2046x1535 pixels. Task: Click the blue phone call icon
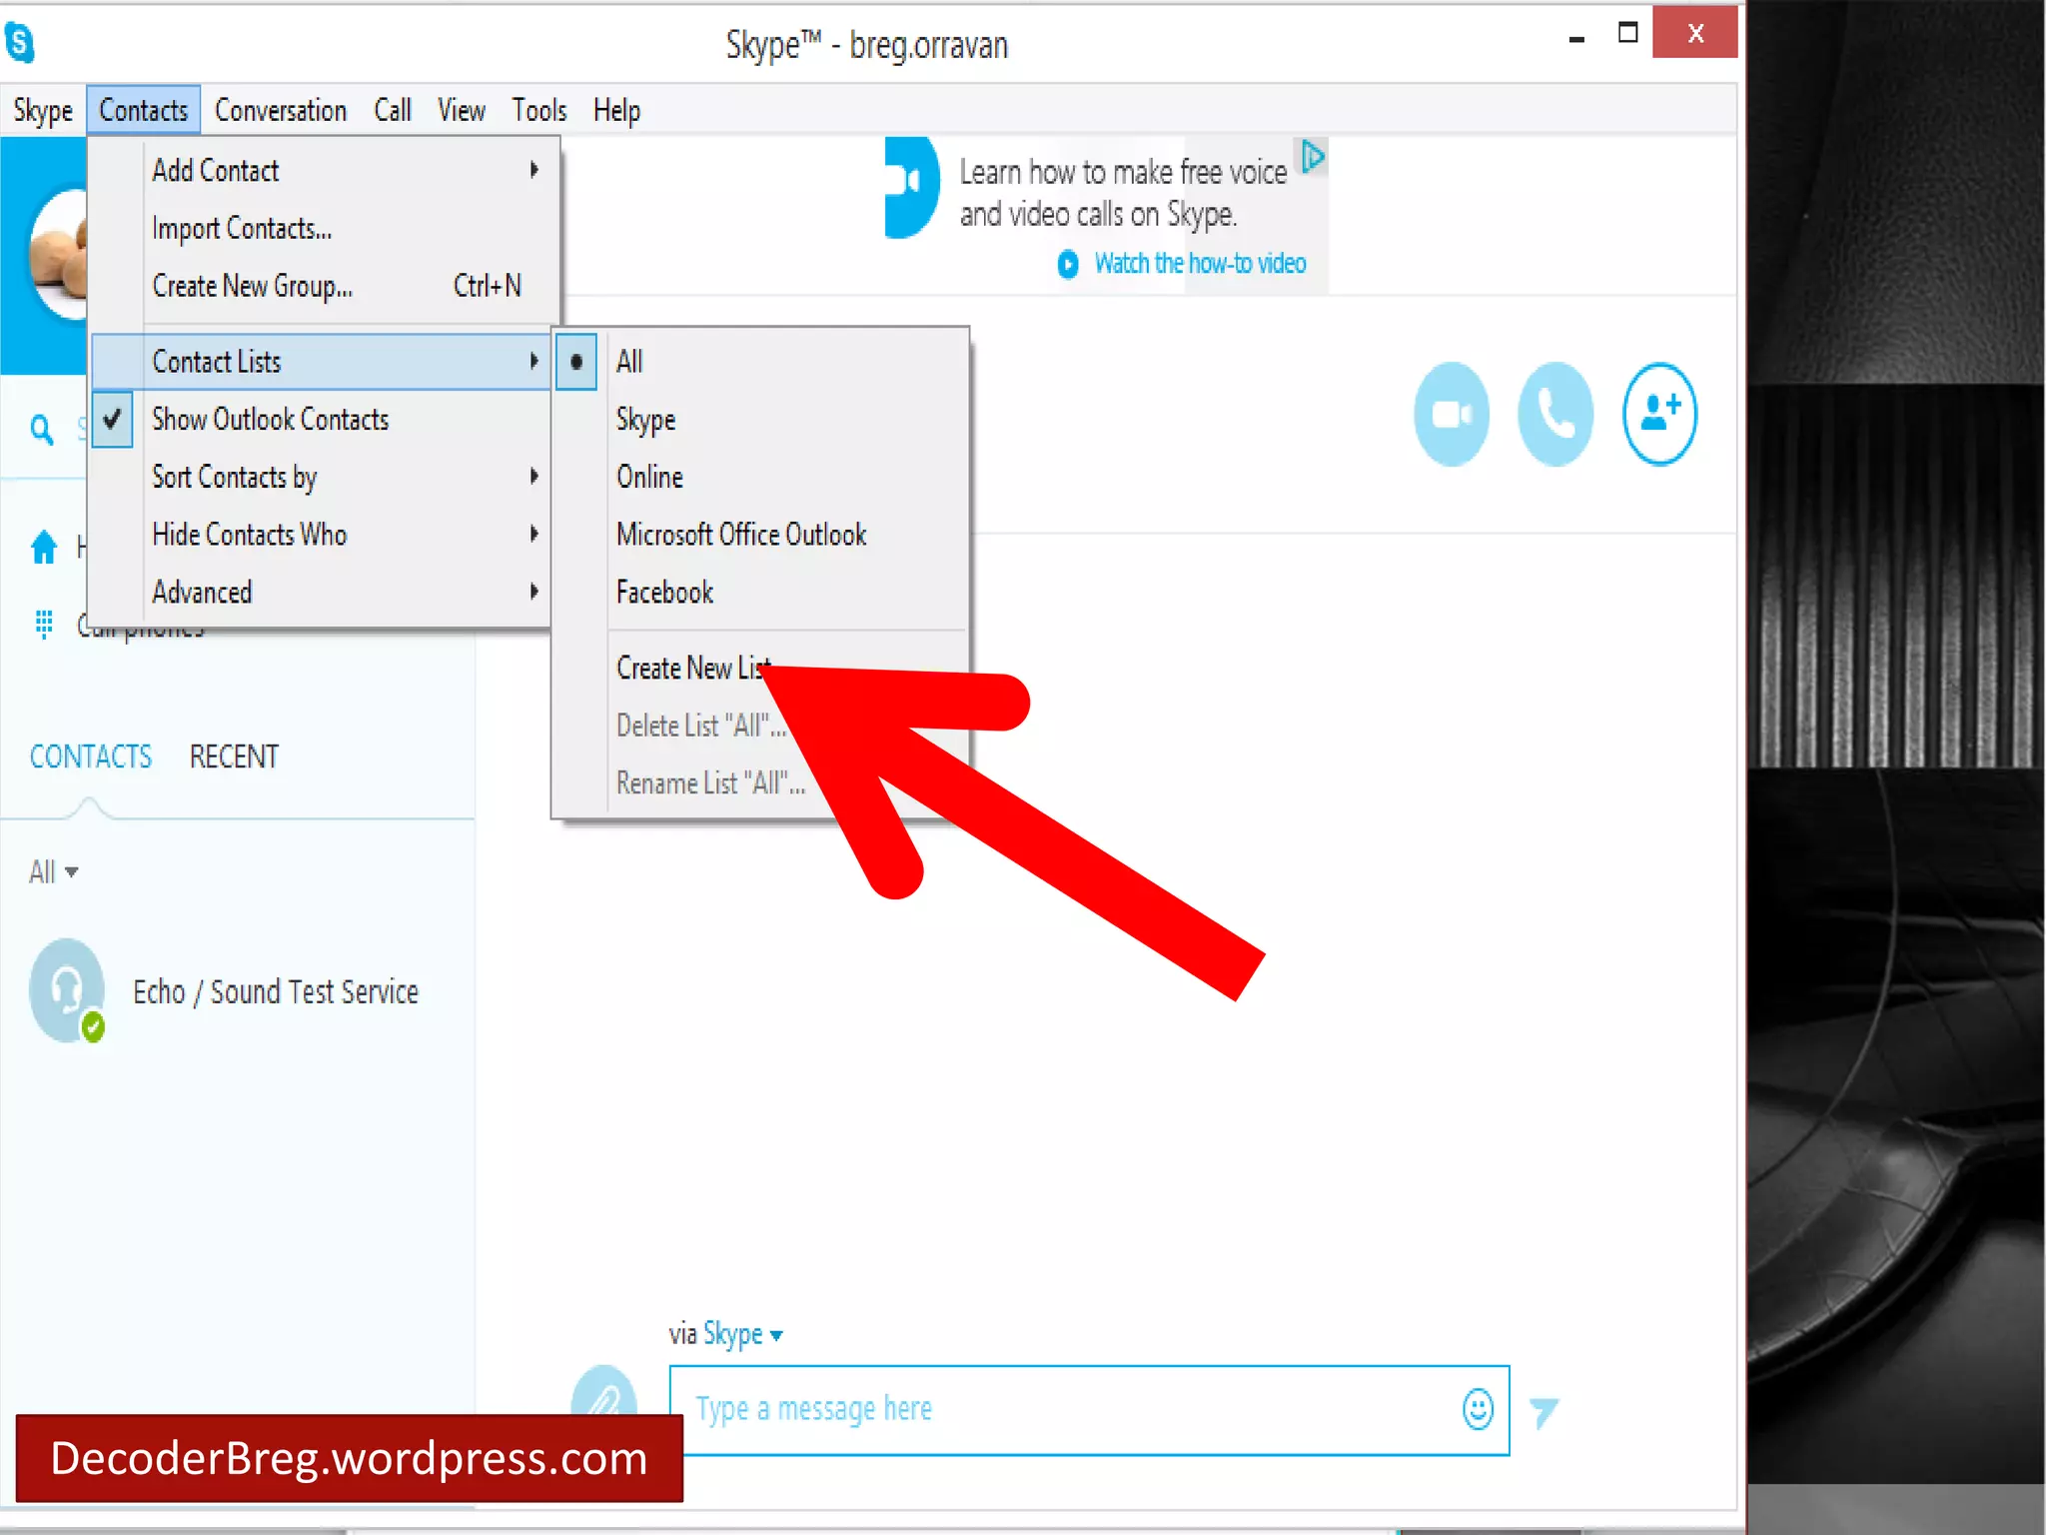tap(1554, 414)
